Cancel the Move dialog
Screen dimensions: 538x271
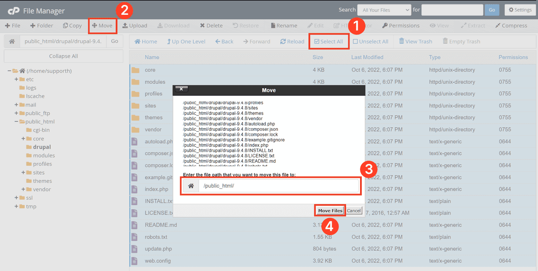tap(354, 211)
